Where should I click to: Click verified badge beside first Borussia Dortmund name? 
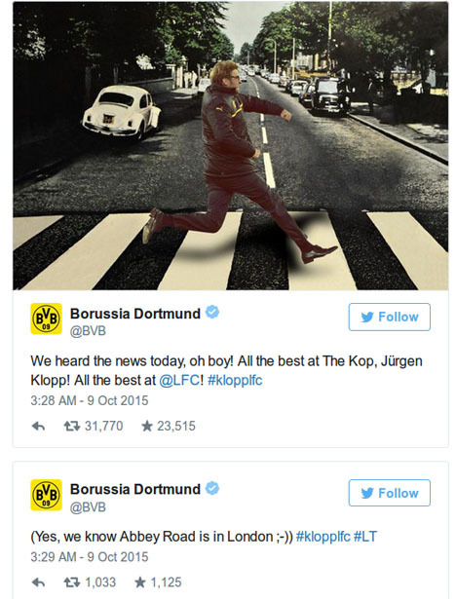point(212,313)
